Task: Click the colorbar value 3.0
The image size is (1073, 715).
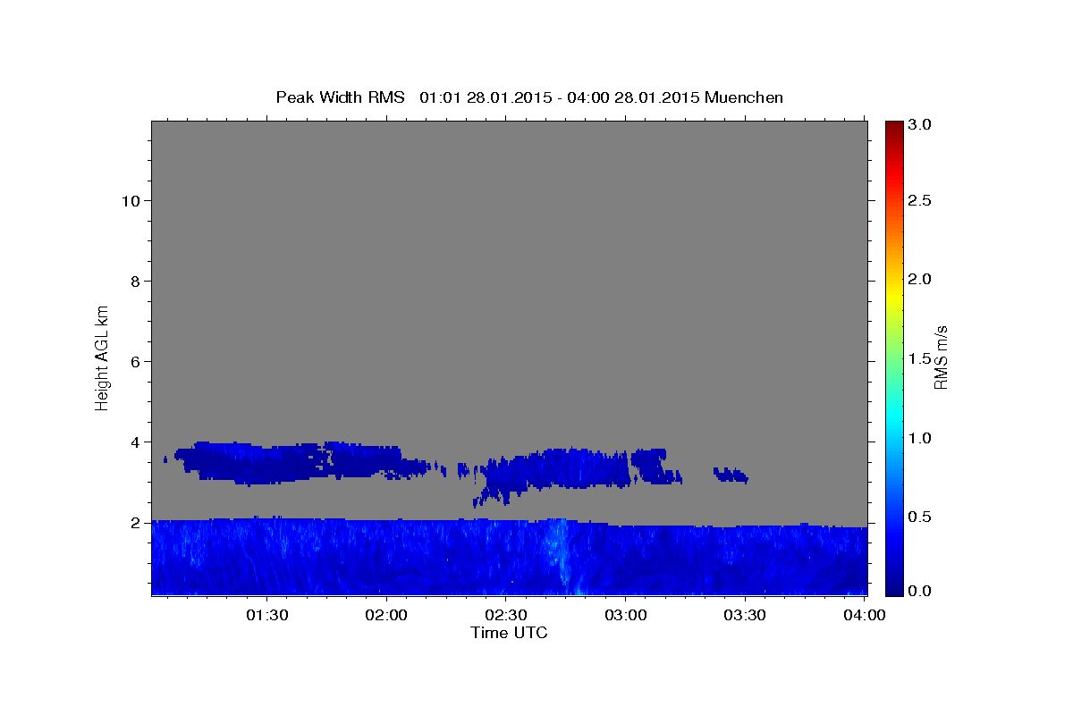Action: click(921, 124)
